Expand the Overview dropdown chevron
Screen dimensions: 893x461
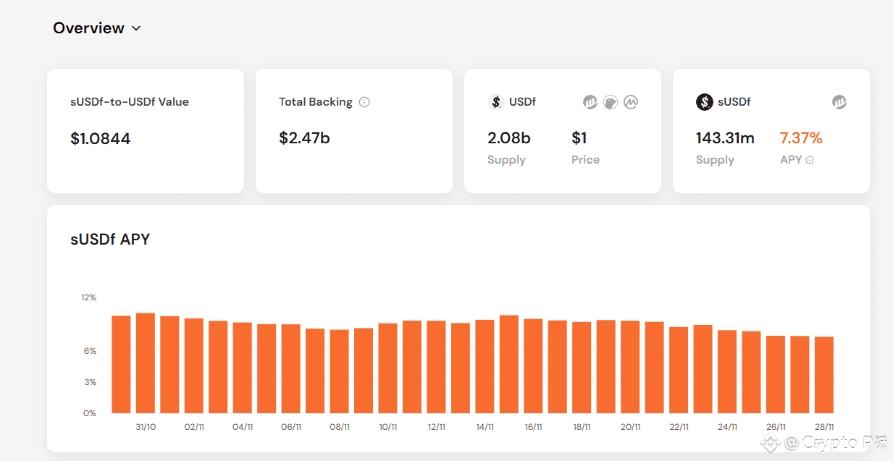[x=136, y=29]
